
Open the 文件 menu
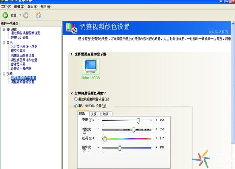(x=6, y=7)
